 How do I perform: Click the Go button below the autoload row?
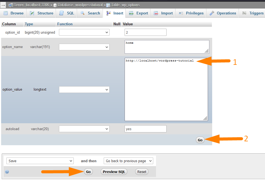click(200, 140)
